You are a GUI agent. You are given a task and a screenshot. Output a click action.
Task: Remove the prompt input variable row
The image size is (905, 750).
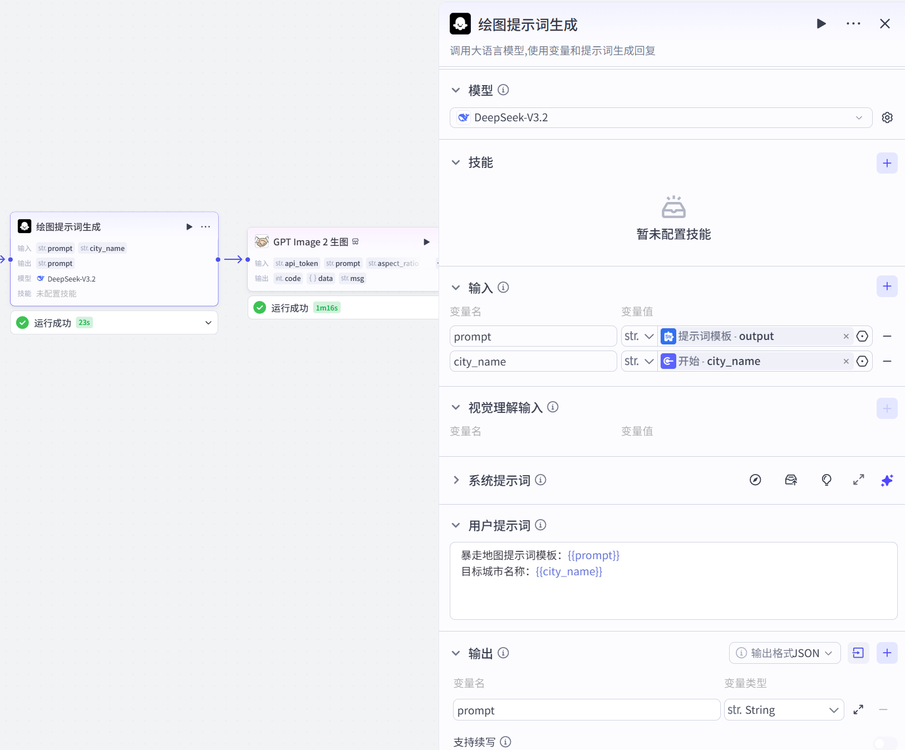pos(887,337)
